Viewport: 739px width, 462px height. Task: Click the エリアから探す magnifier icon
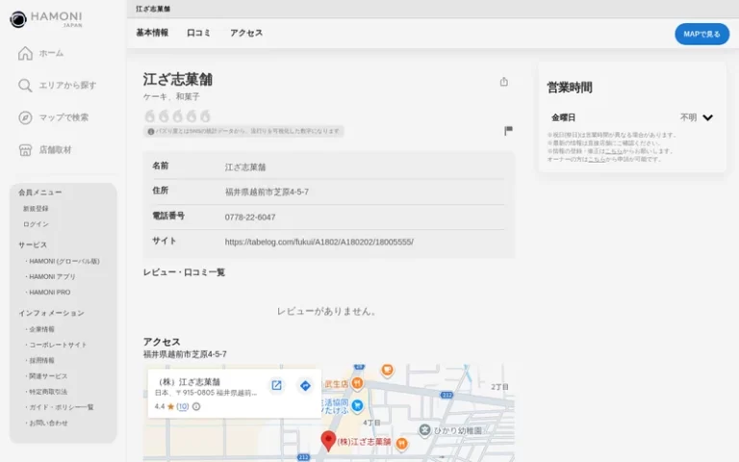click(25, 86)
